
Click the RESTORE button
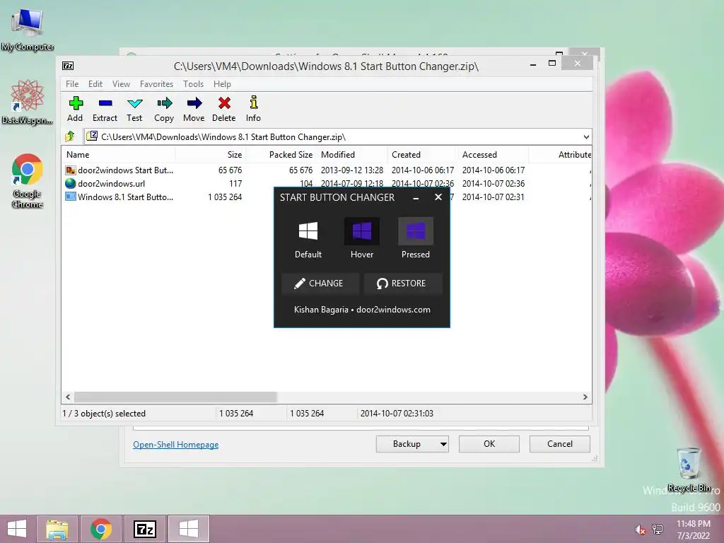pyautogui.click(x=403, y=284)
